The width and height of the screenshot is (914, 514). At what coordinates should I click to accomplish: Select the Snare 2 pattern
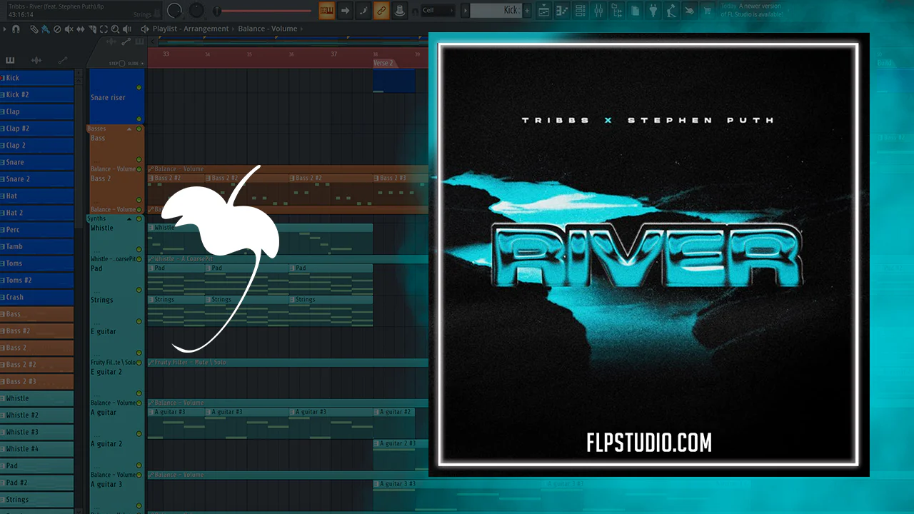click(x=37, y=179)
